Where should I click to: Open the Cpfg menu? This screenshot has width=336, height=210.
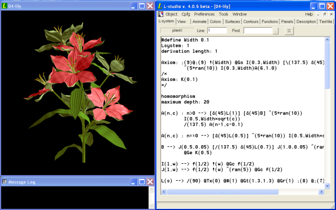coord(186,14)
